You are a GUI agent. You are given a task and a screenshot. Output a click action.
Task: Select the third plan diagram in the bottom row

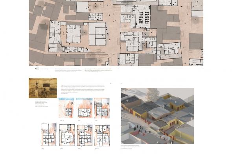point(85,136)
